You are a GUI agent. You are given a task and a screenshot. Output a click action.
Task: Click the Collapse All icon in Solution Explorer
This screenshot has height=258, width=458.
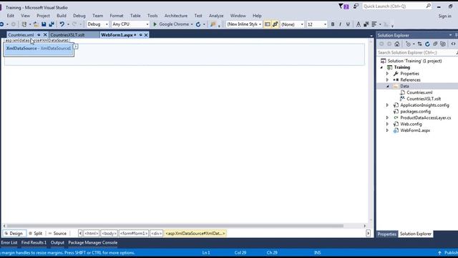point(435,44)
